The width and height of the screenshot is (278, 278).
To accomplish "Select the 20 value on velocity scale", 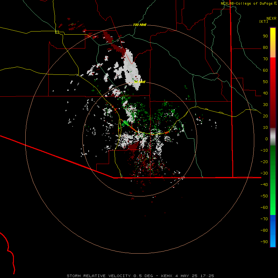I will click(265, 116).
